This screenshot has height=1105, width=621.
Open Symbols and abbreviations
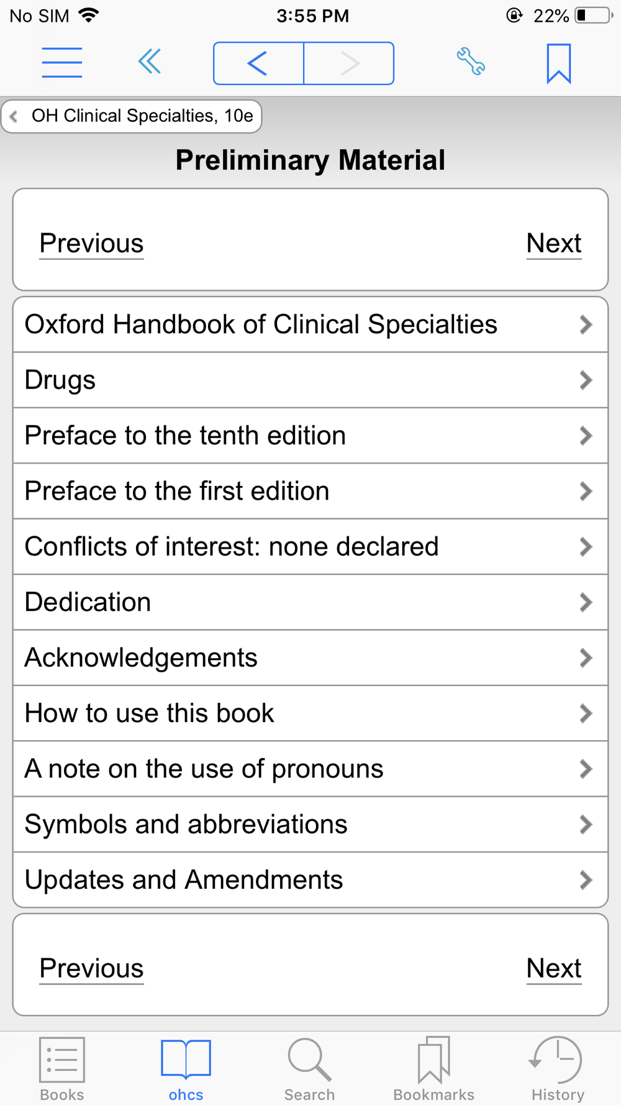310,824
